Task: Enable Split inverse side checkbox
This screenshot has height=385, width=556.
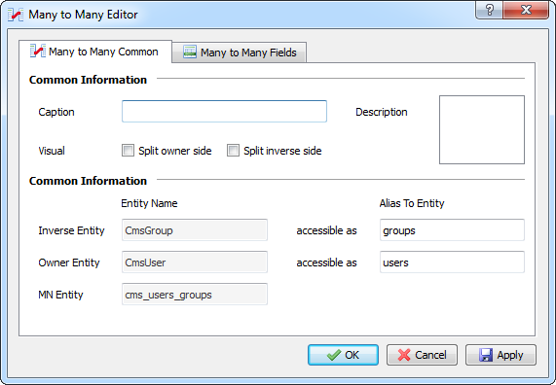Action: pyautogui.click(x=233, y=151)
